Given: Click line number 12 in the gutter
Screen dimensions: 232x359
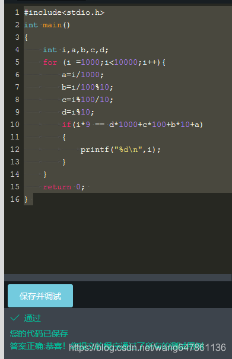Looking at the screenshot, I should coord(15,150).
